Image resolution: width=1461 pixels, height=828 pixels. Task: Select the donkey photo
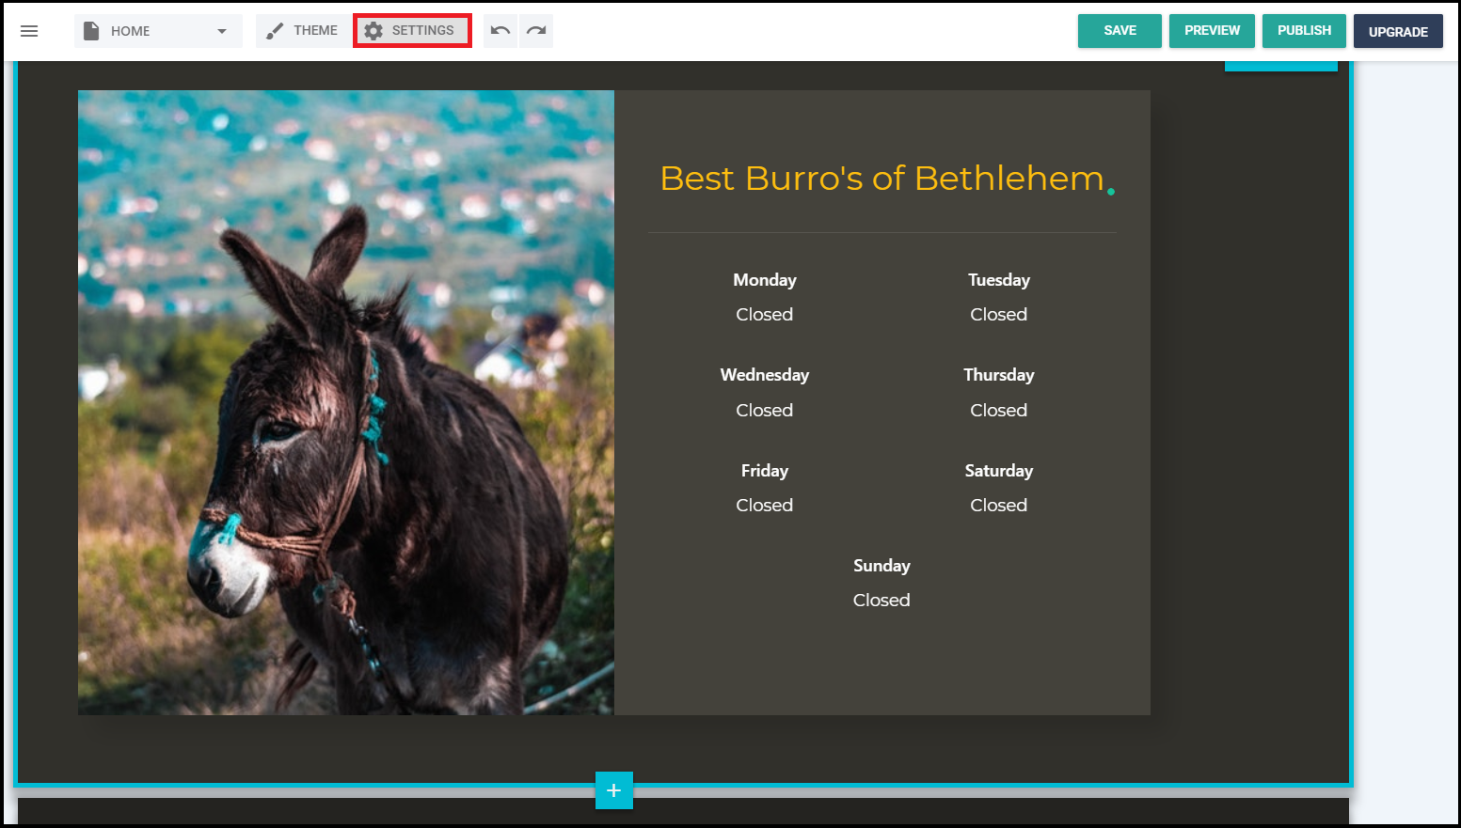(346, 402)
